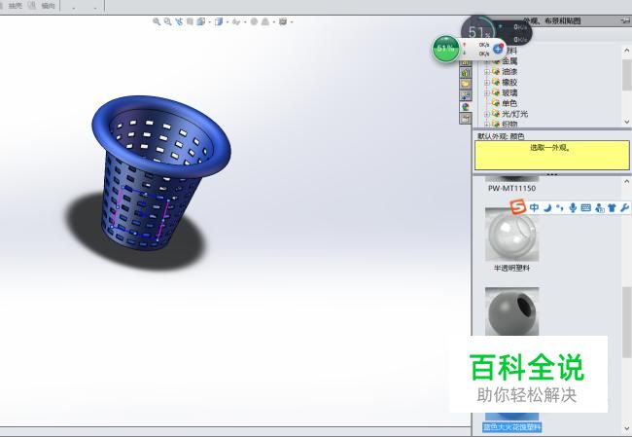Select the 单色 folder in tree
Viewport: 632px width, 437px height.
(509, 103)
